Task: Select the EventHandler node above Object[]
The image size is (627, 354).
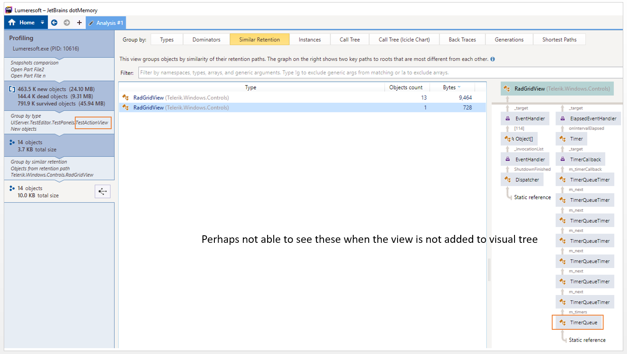Action: click(525, 118)
